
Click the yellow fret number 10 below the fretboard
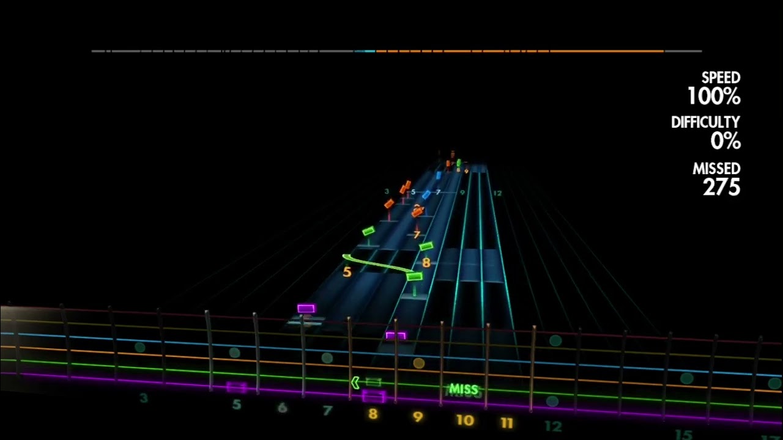click(x=465, y=420)
